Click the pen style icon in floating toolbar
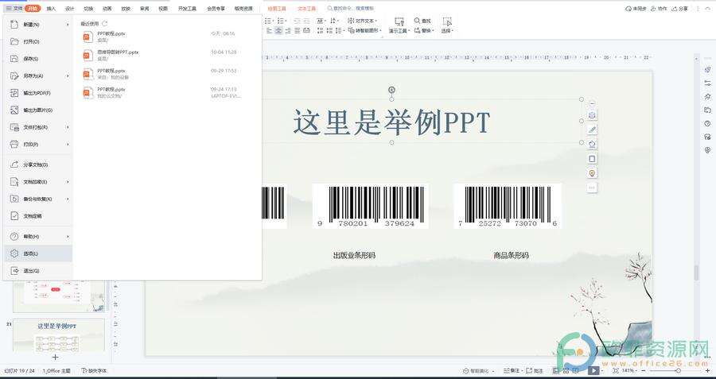The width and height of the screenshot is (716, 379). coord(592,130)
